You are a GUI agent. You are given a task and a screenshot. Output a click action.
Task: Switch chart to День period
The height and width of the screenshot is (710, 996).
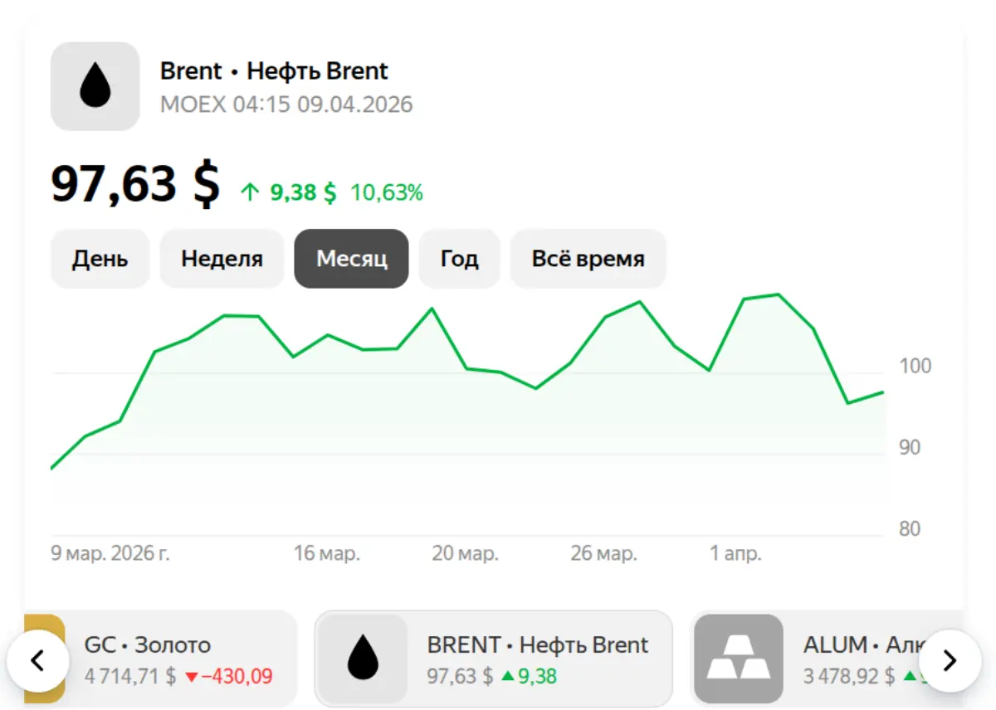tap(100, 259)
